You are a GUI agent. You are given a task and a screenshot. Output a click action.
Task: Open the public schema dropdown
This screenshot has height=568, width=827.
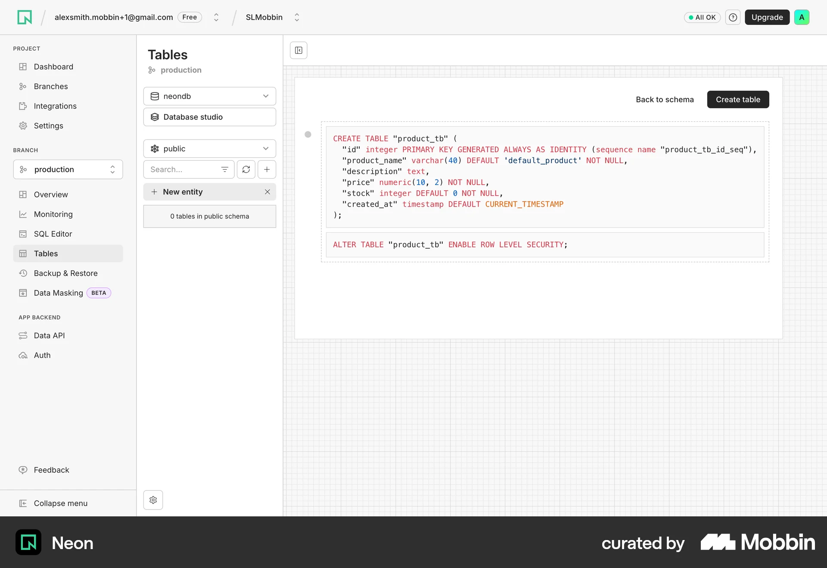pyautogui.click(x=210, y=149)
